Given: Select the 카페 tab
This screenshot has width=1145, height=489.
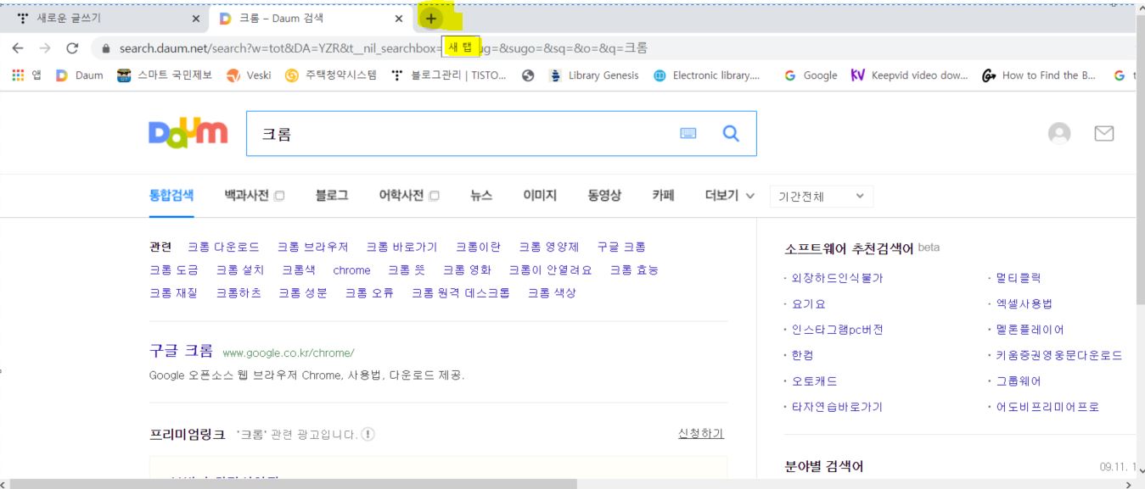Looking at the screenshot, I should pos(663,195).
